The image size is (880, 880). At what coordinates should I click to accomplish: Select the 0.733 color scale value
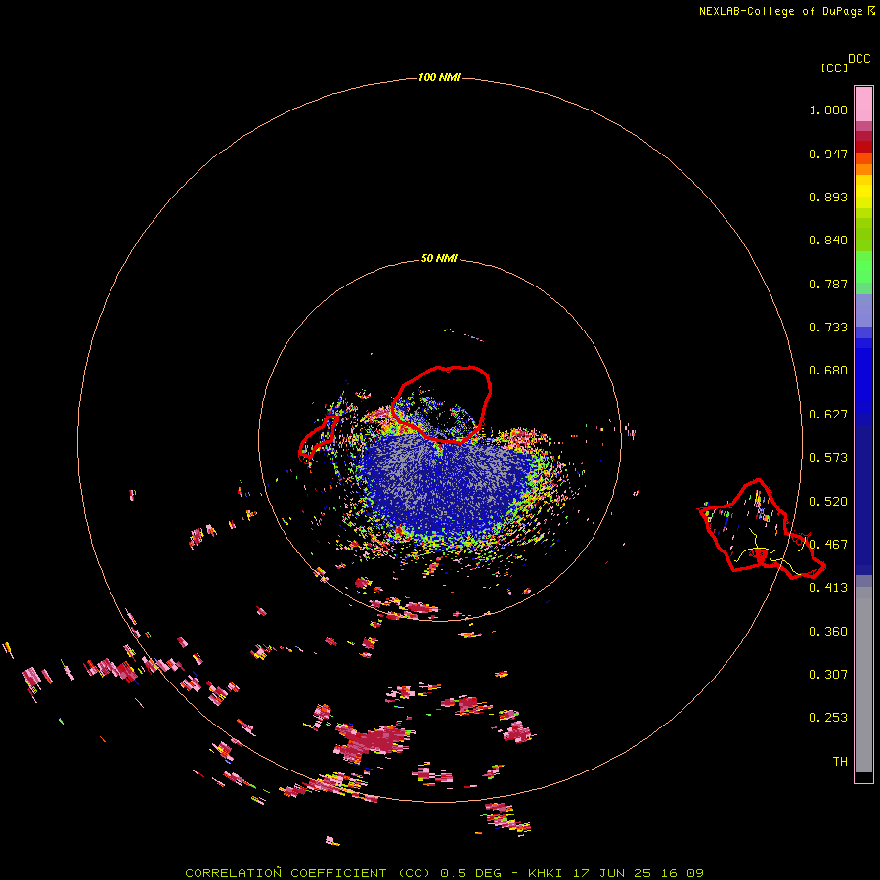tap(828, 328)
